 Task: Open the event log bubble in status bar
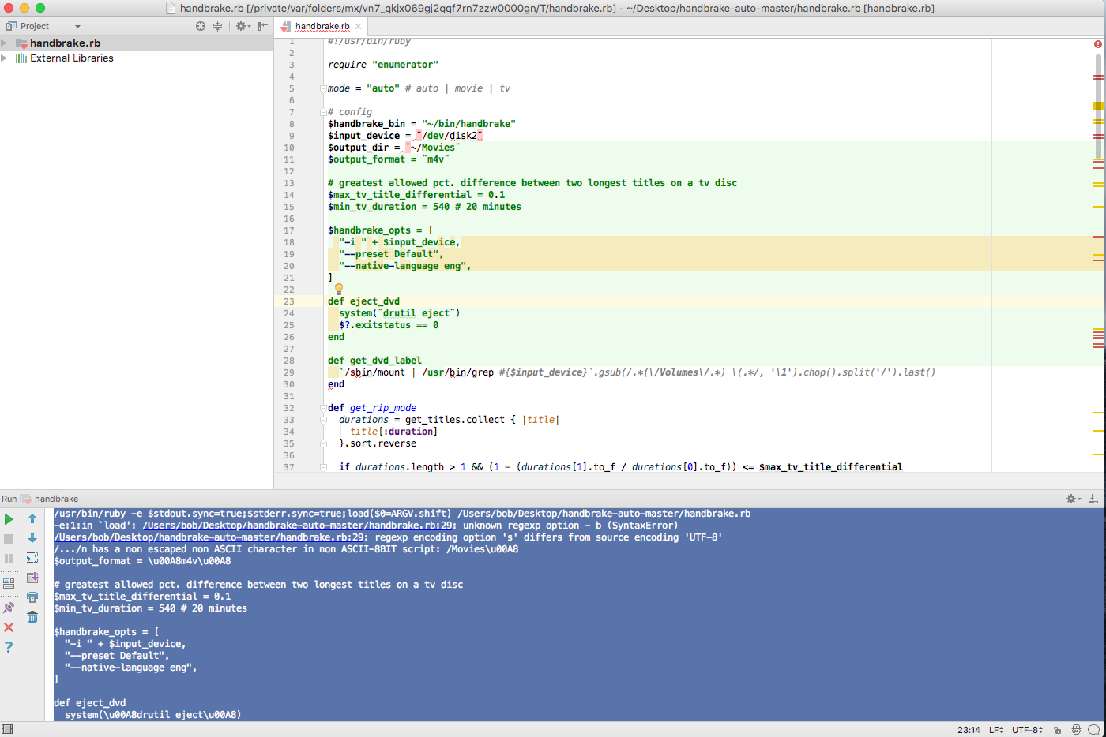tap(1094, 730)
